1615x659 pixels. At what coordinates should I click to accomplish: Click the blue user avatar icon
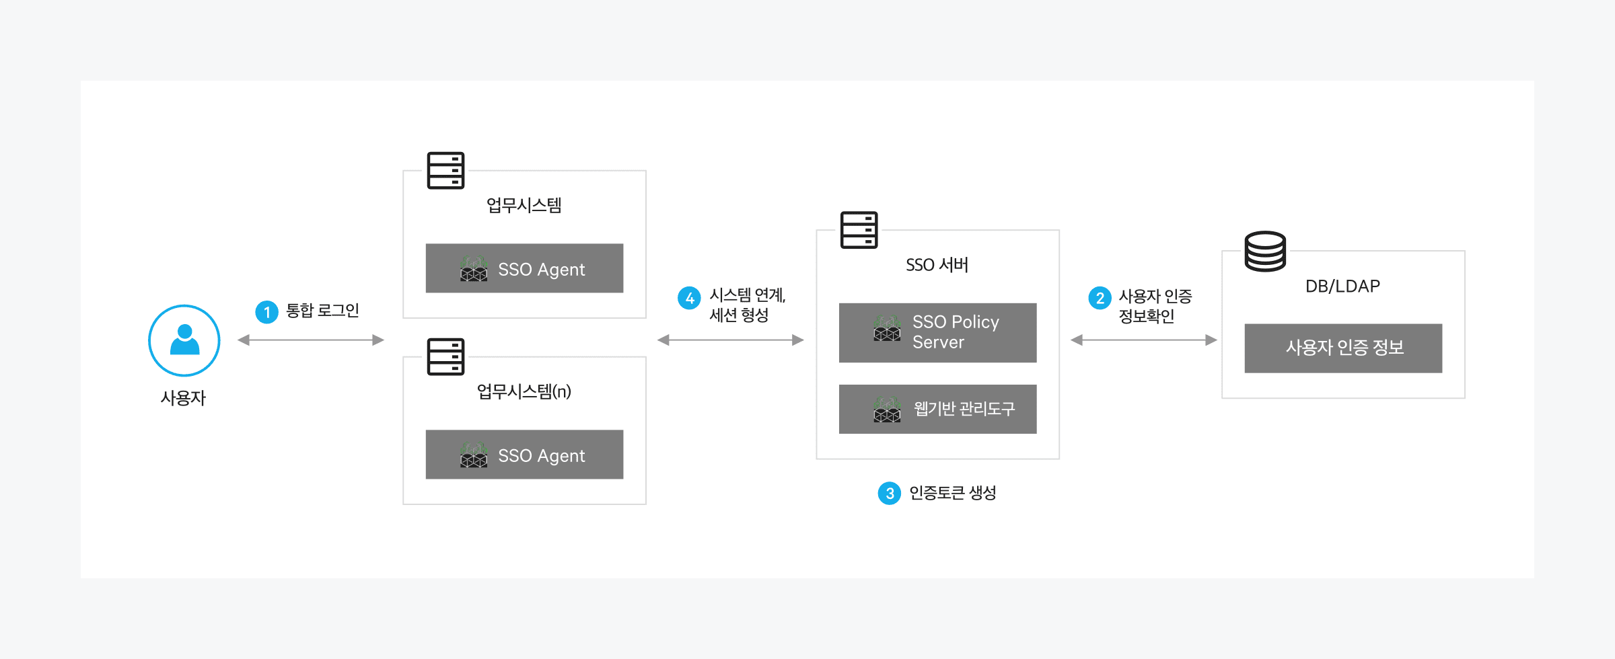point(184,340)
